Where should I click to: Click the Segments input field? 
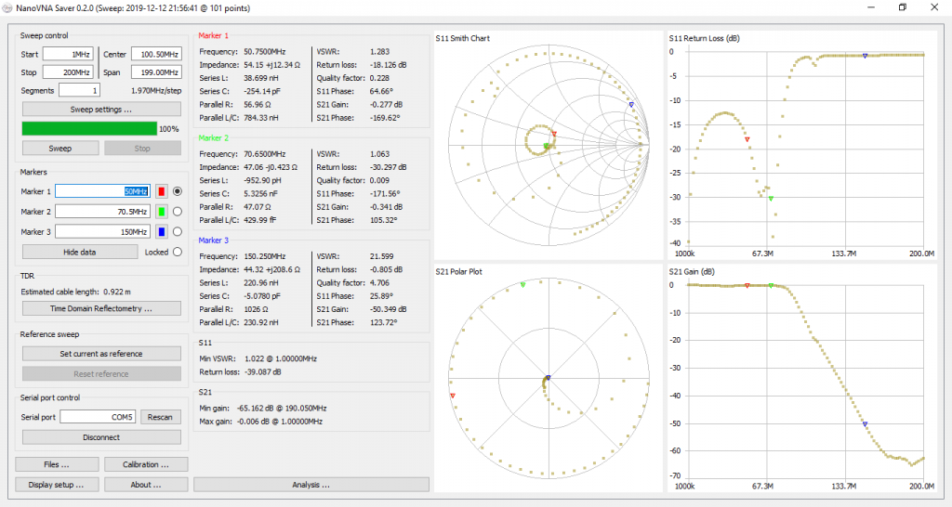pyautogui.click(x=79, y=90)
